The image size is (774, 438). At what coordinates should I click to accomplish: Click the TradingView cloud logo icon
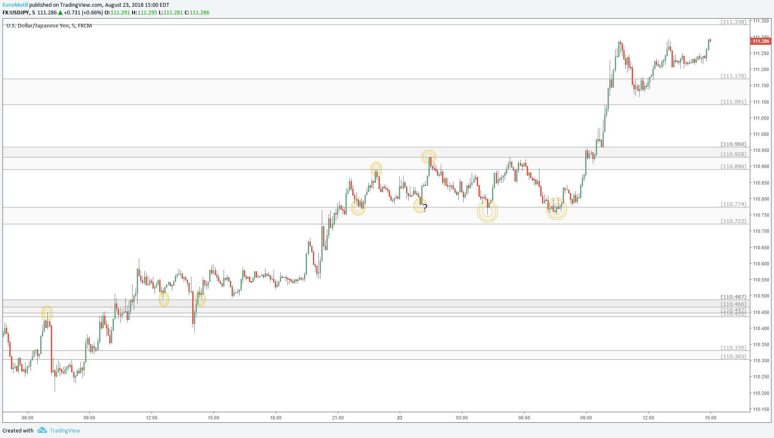pos(42,430)
